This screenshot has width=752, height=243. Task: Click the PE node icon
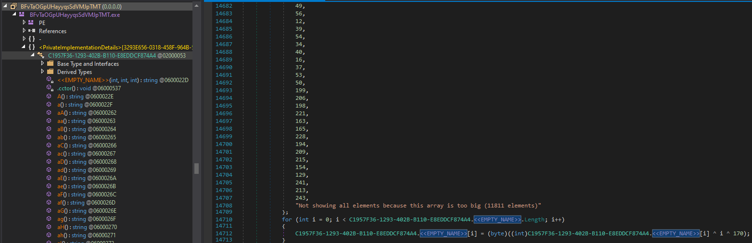[32, 23]
